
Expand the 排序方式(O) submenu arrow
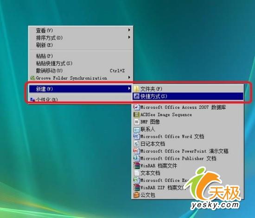129,37
